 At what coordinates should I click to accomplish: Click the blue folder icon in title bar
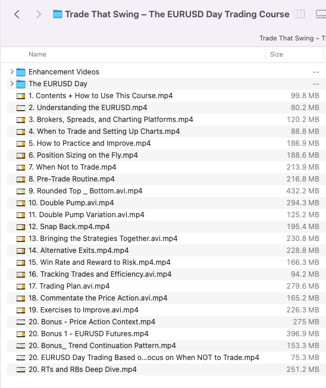[x=58, y=14]
